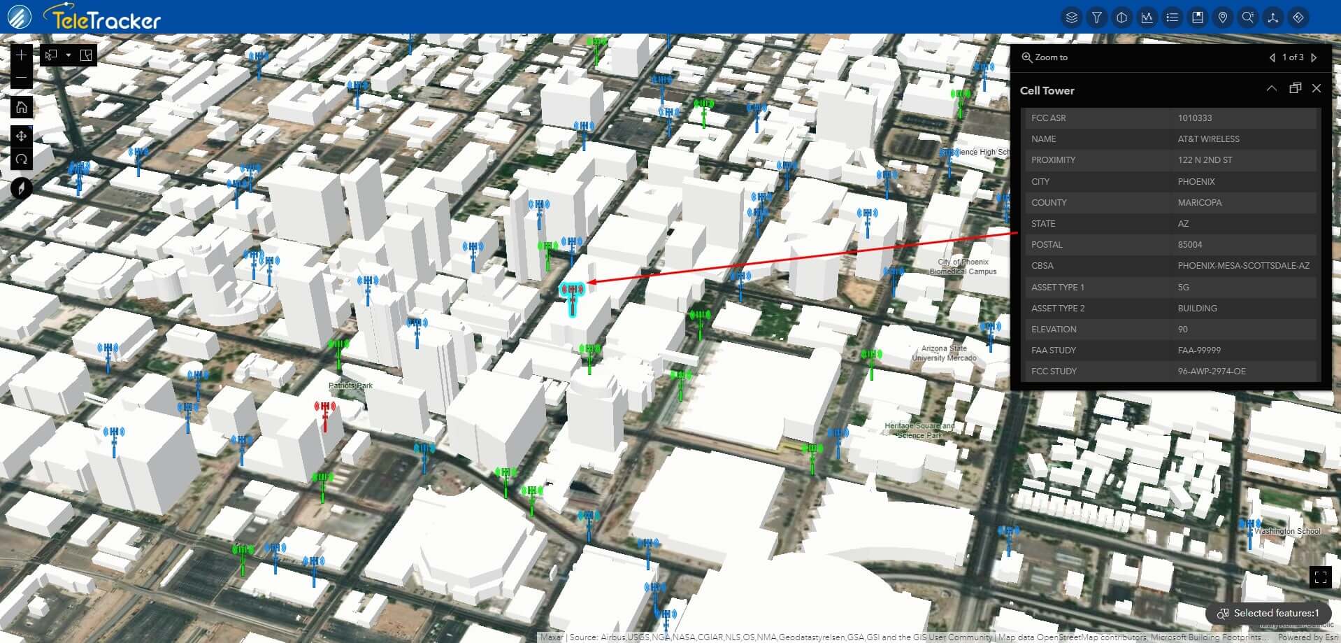Collapse the Cell Tower popup

pos(1271,88)
